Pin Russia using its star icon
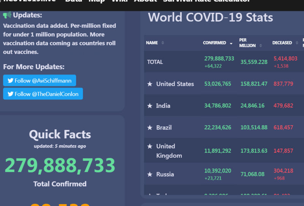Image resolution: width=304 pixels, height=206 pixels. (x=150, y=174)
